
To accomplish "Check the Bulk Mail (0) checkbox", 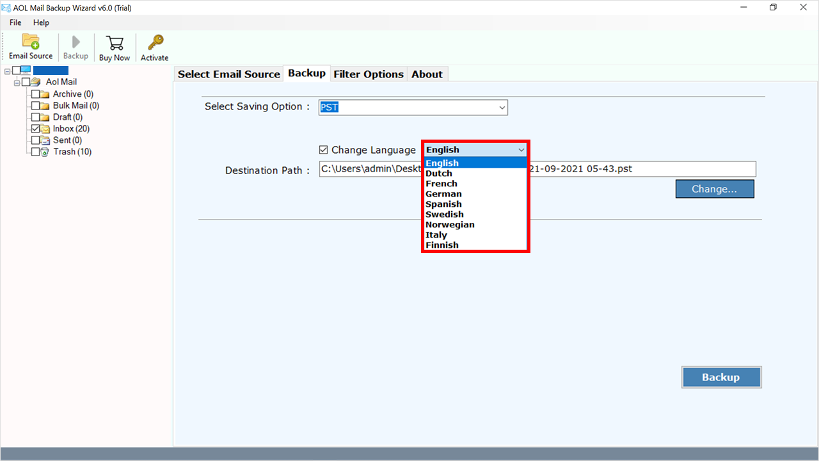I will click(x=35, y=106).
